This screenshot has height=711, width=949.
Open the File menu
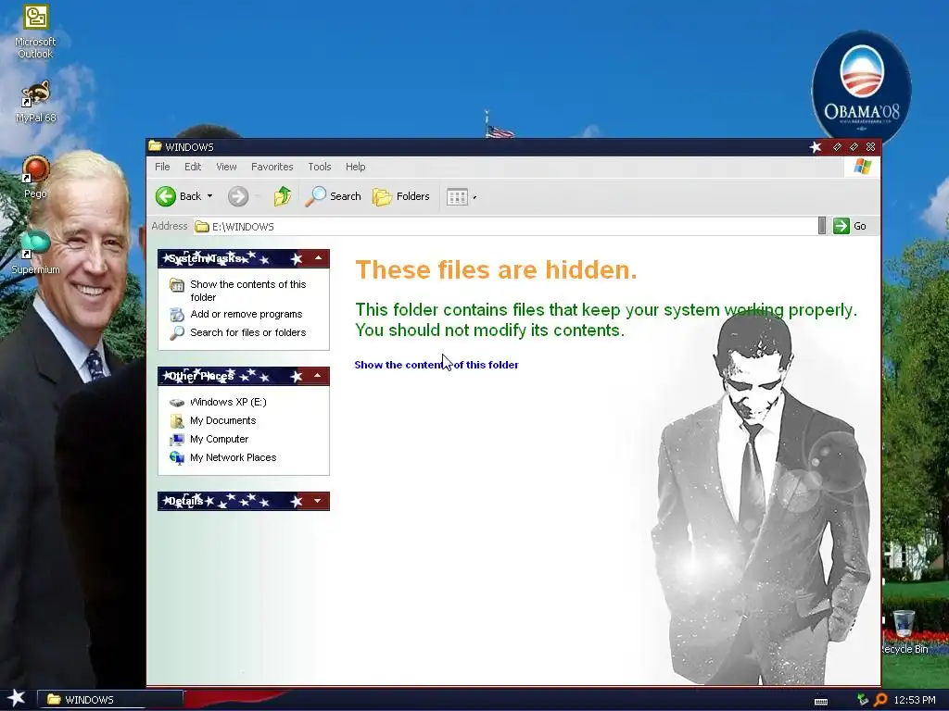162,167
